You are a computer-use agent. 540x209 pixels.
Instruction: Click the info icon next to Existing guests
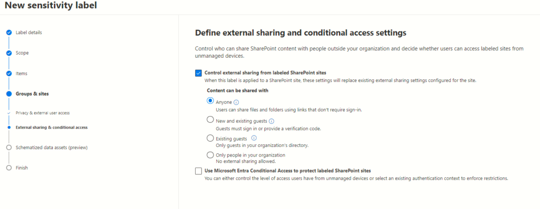tap(254, 138)
